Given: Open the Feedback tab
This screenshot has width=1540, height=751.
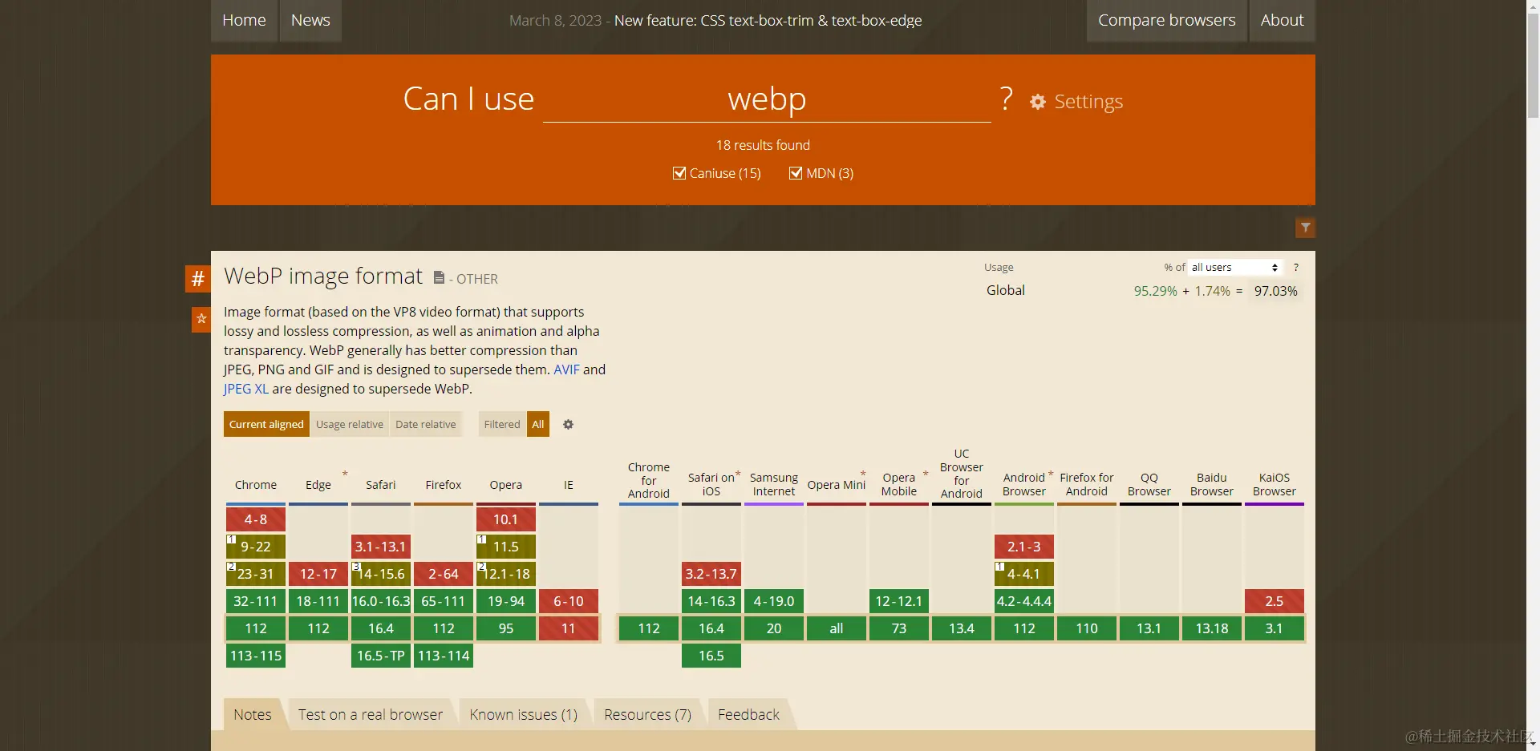Looking at the screenshot, I should (748, 714).
